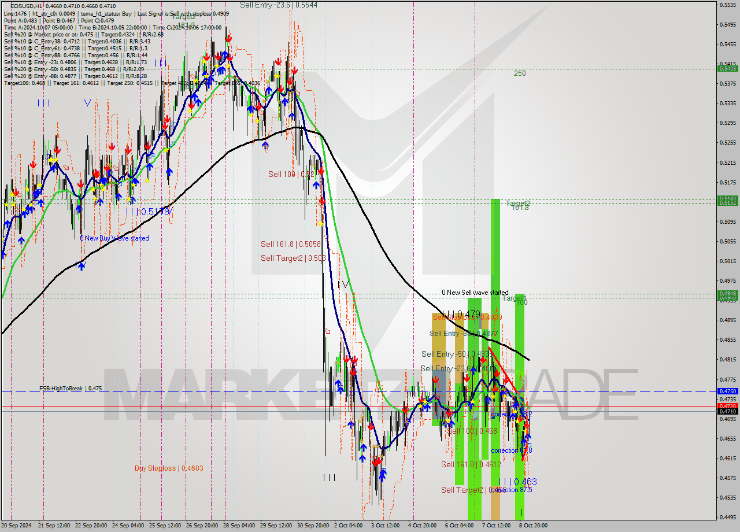The image size is (740, 532).
Task: Click the 0.4615 price axis value
Action: pyautogui.click(x=727, y=458)
